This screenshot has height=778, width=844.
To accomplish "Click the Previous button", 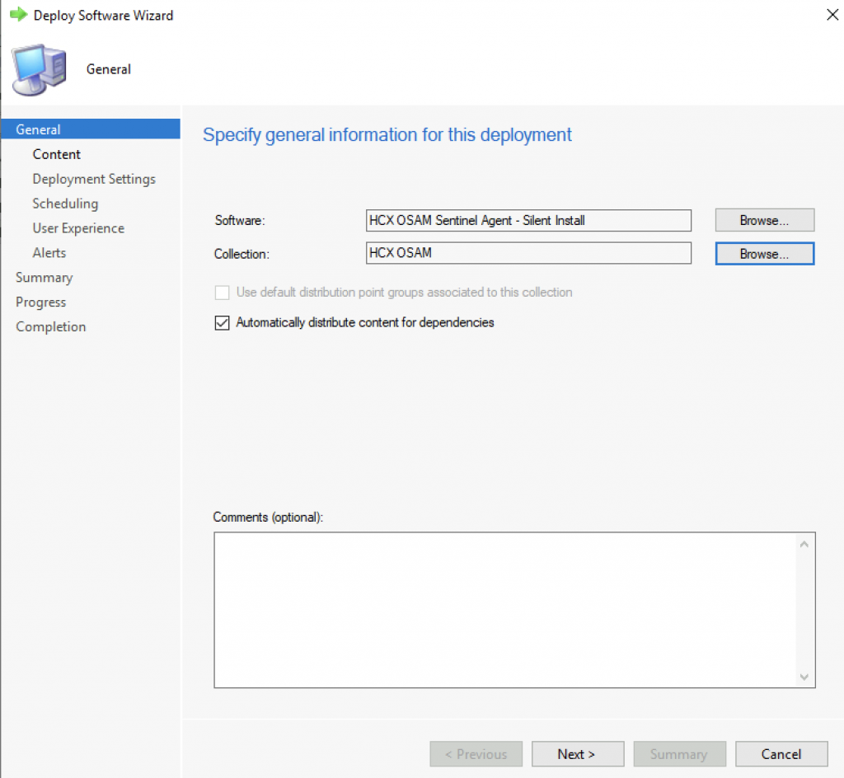I will pos(476,754).
